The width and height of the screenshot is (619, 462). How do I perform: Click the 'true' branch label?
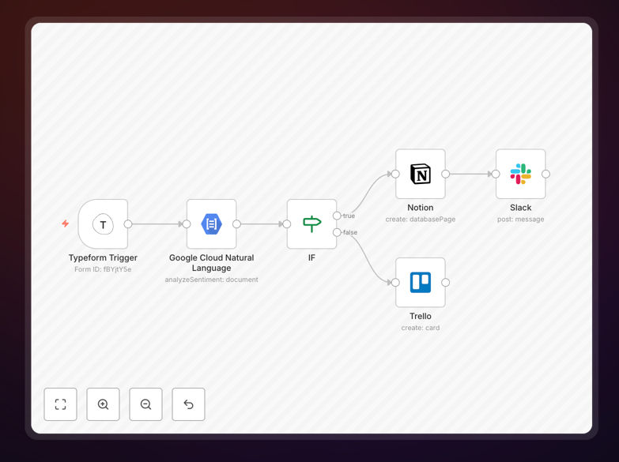pyautogui.click(x=349, y=216)
